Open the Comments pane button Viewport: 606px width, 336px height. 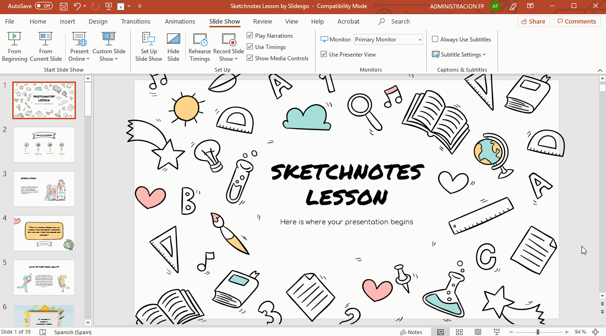(576, 22)
